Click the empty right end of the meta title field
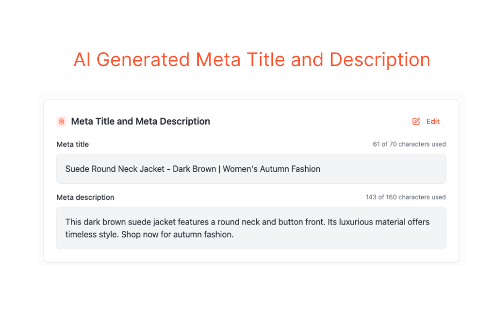Screen dimensions: 504x325 pyautogui.click(x=408, y=169)
